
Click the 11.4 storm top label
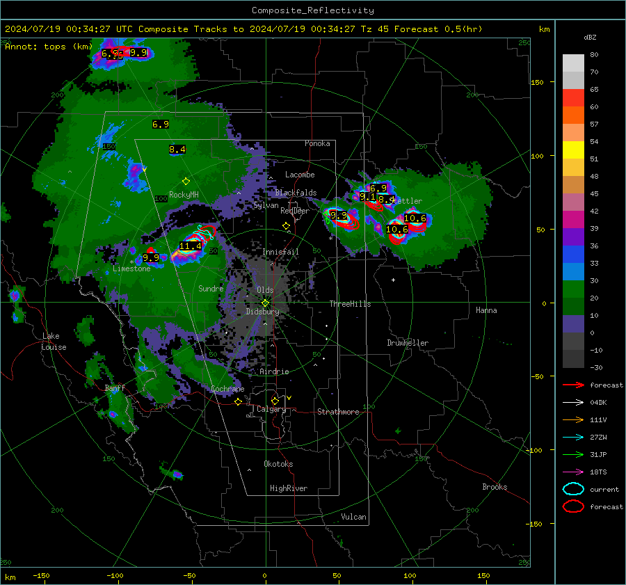(191, 246)
